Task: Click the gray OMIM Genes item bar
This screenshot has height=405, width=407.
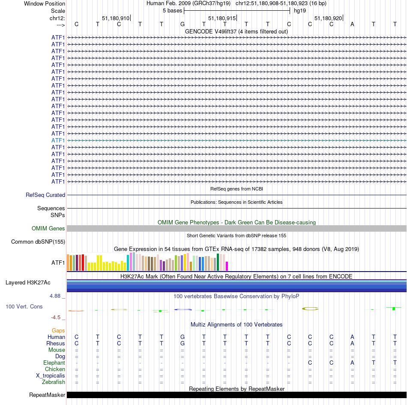Action: tap(236, 229)
